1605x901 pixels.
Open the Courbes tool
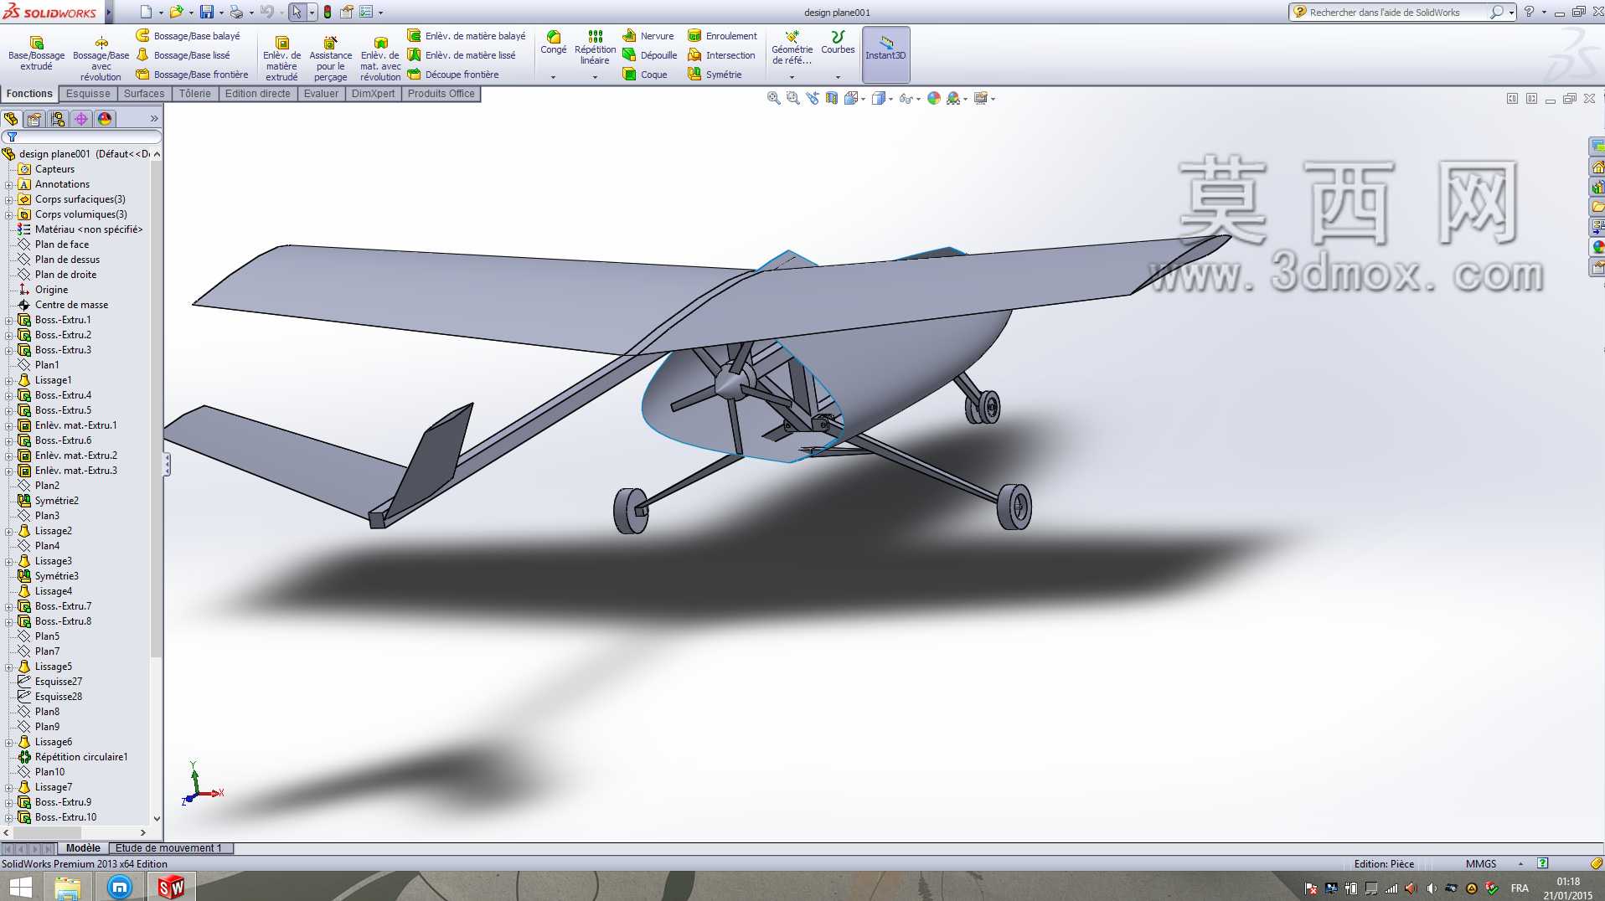[838, 42]
